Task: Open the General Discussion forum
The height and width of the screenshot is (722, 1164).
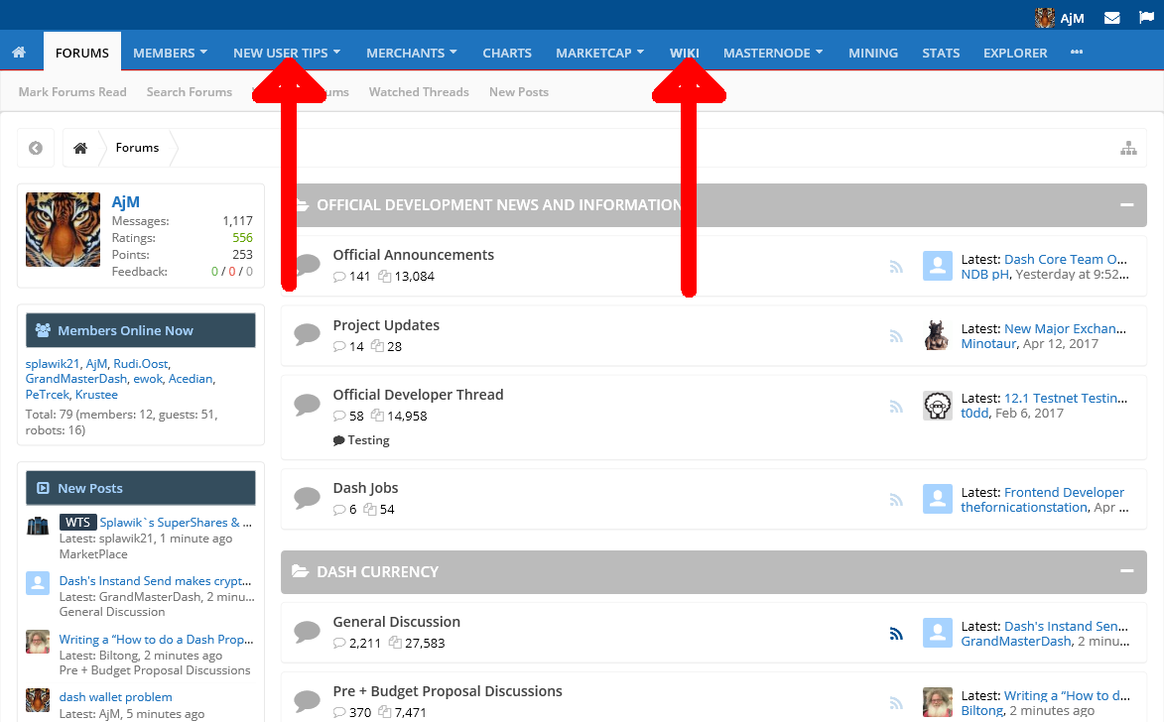Action: tap(396, 622)
